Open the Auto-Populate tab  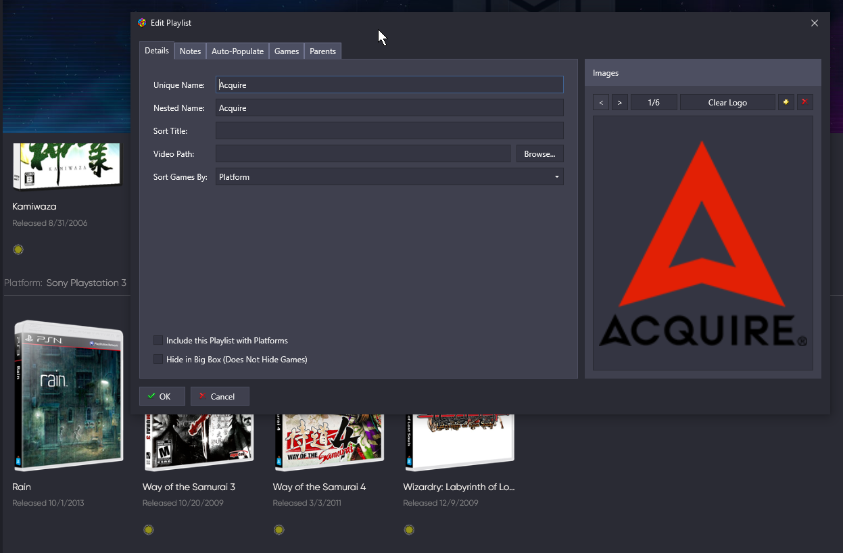click(x=237, y=51)
